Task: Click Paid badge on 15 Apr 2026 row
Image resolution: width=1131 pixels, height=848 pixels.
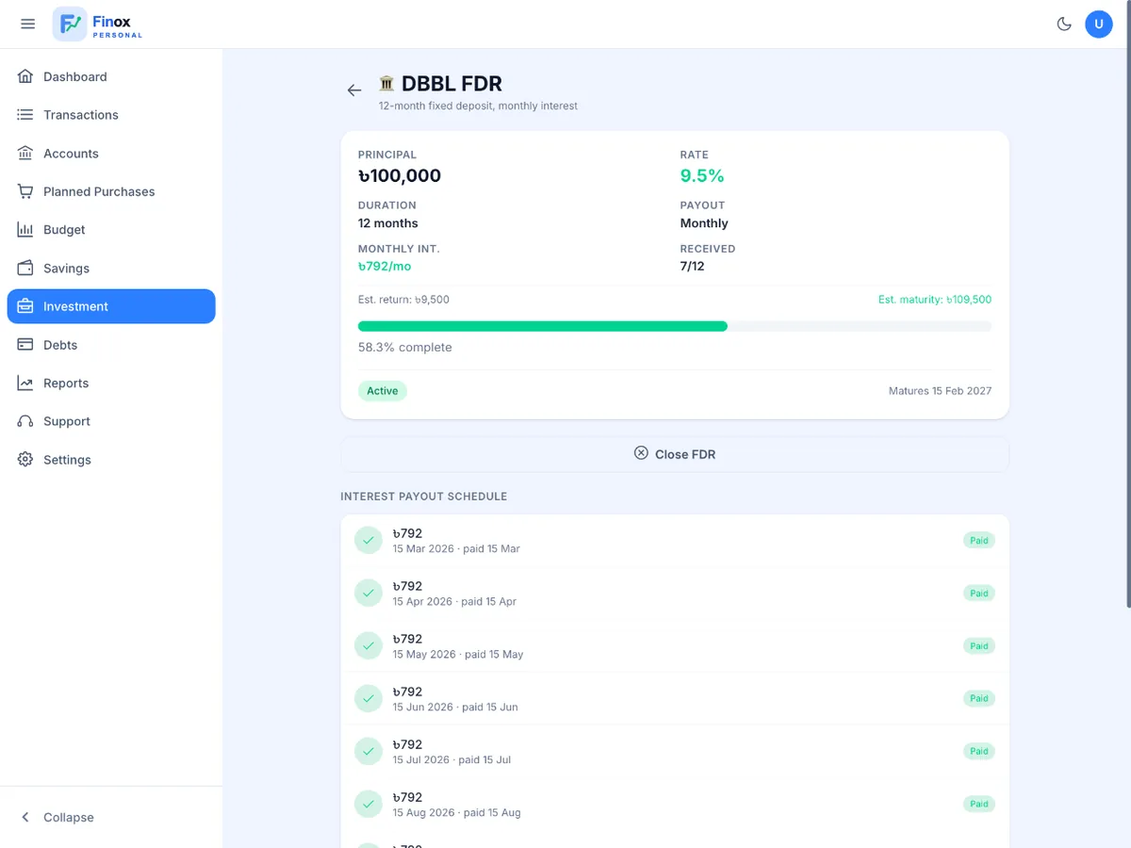Action: pos(979,594)
